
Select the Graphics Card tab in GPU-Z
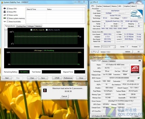coord(96,61)
